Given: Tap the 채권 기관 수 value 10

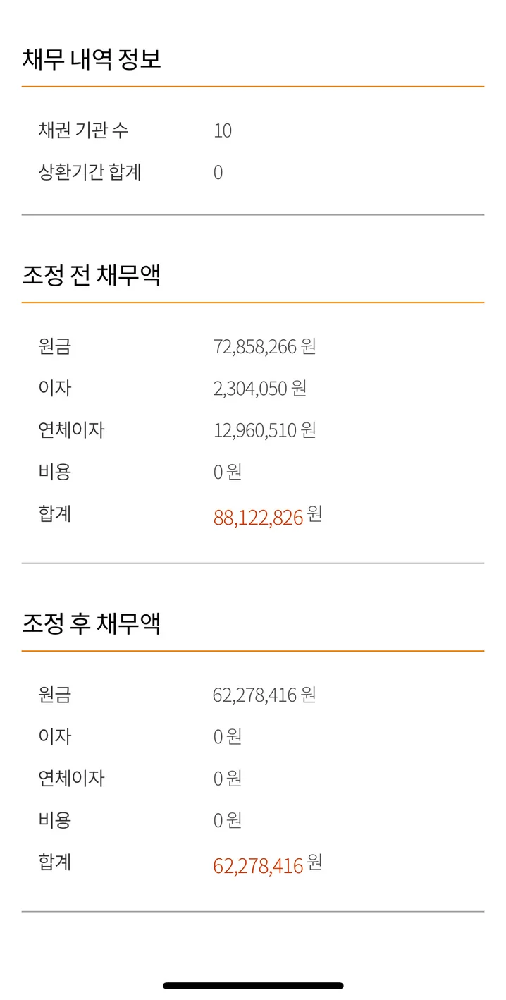Looking at the screenshot, I should (223, 130).
